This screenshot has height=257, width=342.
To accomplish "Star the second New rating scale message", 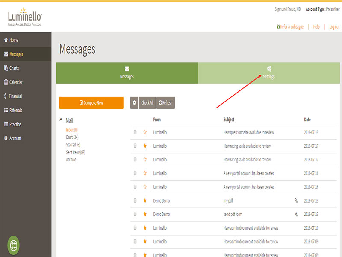I will [x=145, y=159].
